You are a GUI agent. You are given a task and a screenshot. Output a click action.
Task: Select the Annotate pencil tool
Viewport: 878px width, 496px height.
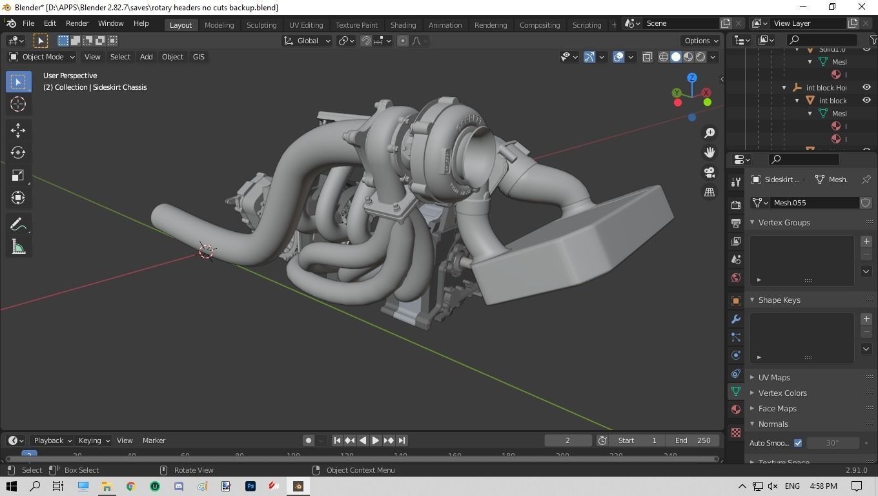coord(18,224)
